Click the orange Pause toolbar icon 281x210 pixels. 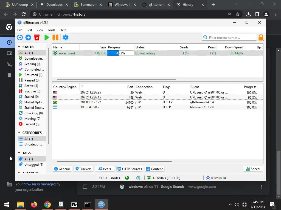point(55,37)
